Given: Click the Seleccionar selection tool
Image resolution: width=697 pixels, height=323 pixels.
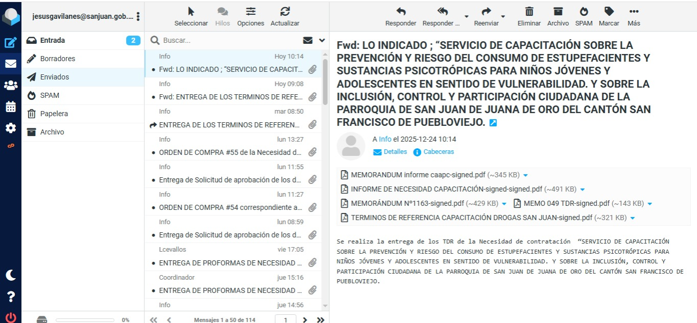Looking at the screenshot, I should tap(191, 16).
